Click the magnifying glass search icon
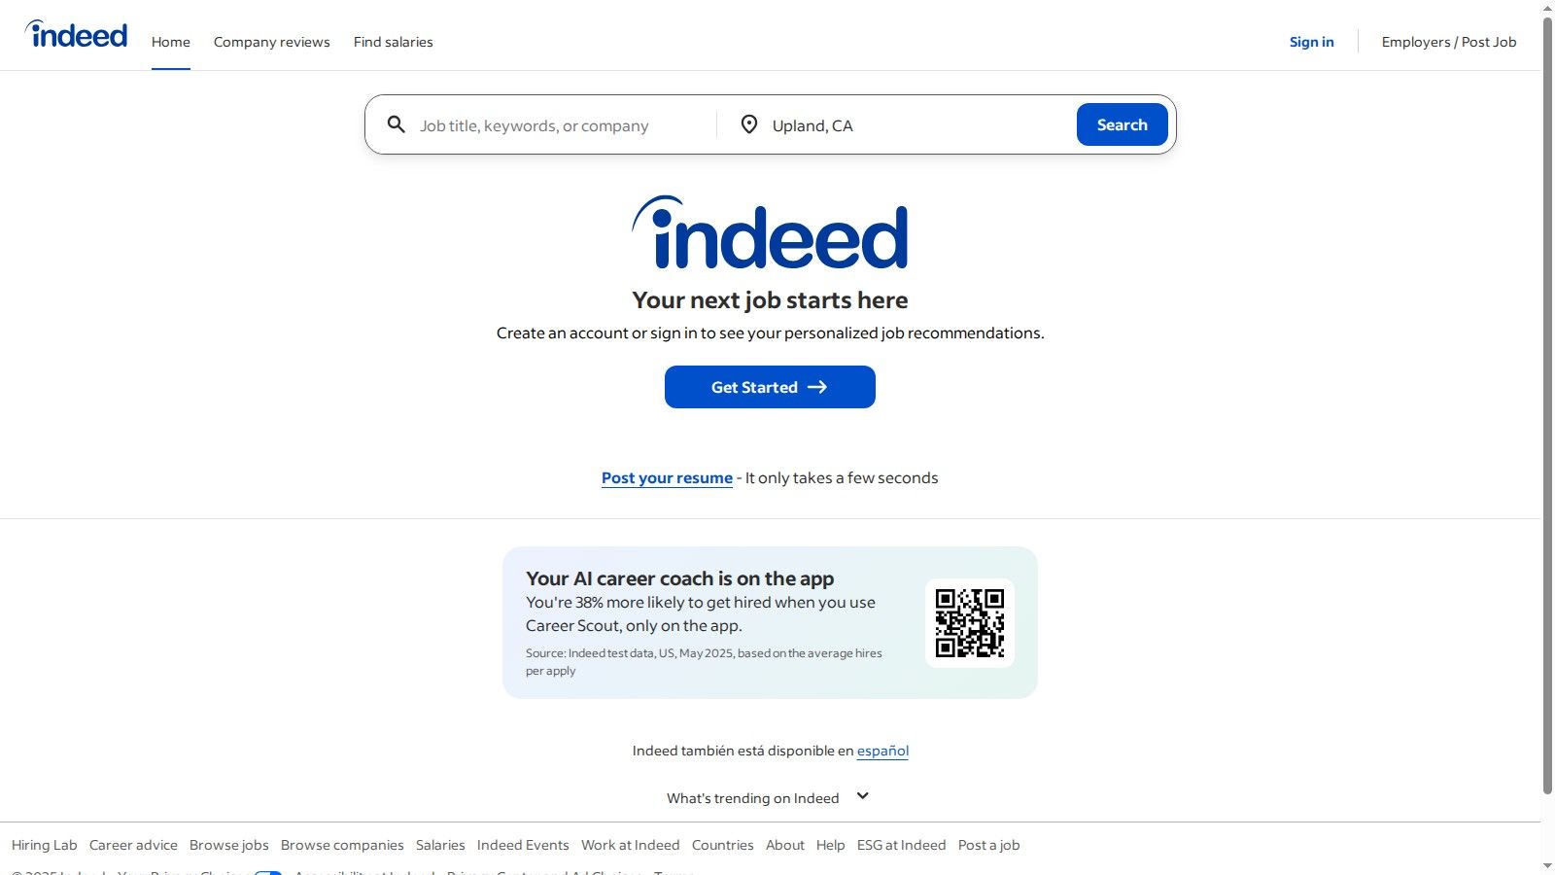 point(397,124)
